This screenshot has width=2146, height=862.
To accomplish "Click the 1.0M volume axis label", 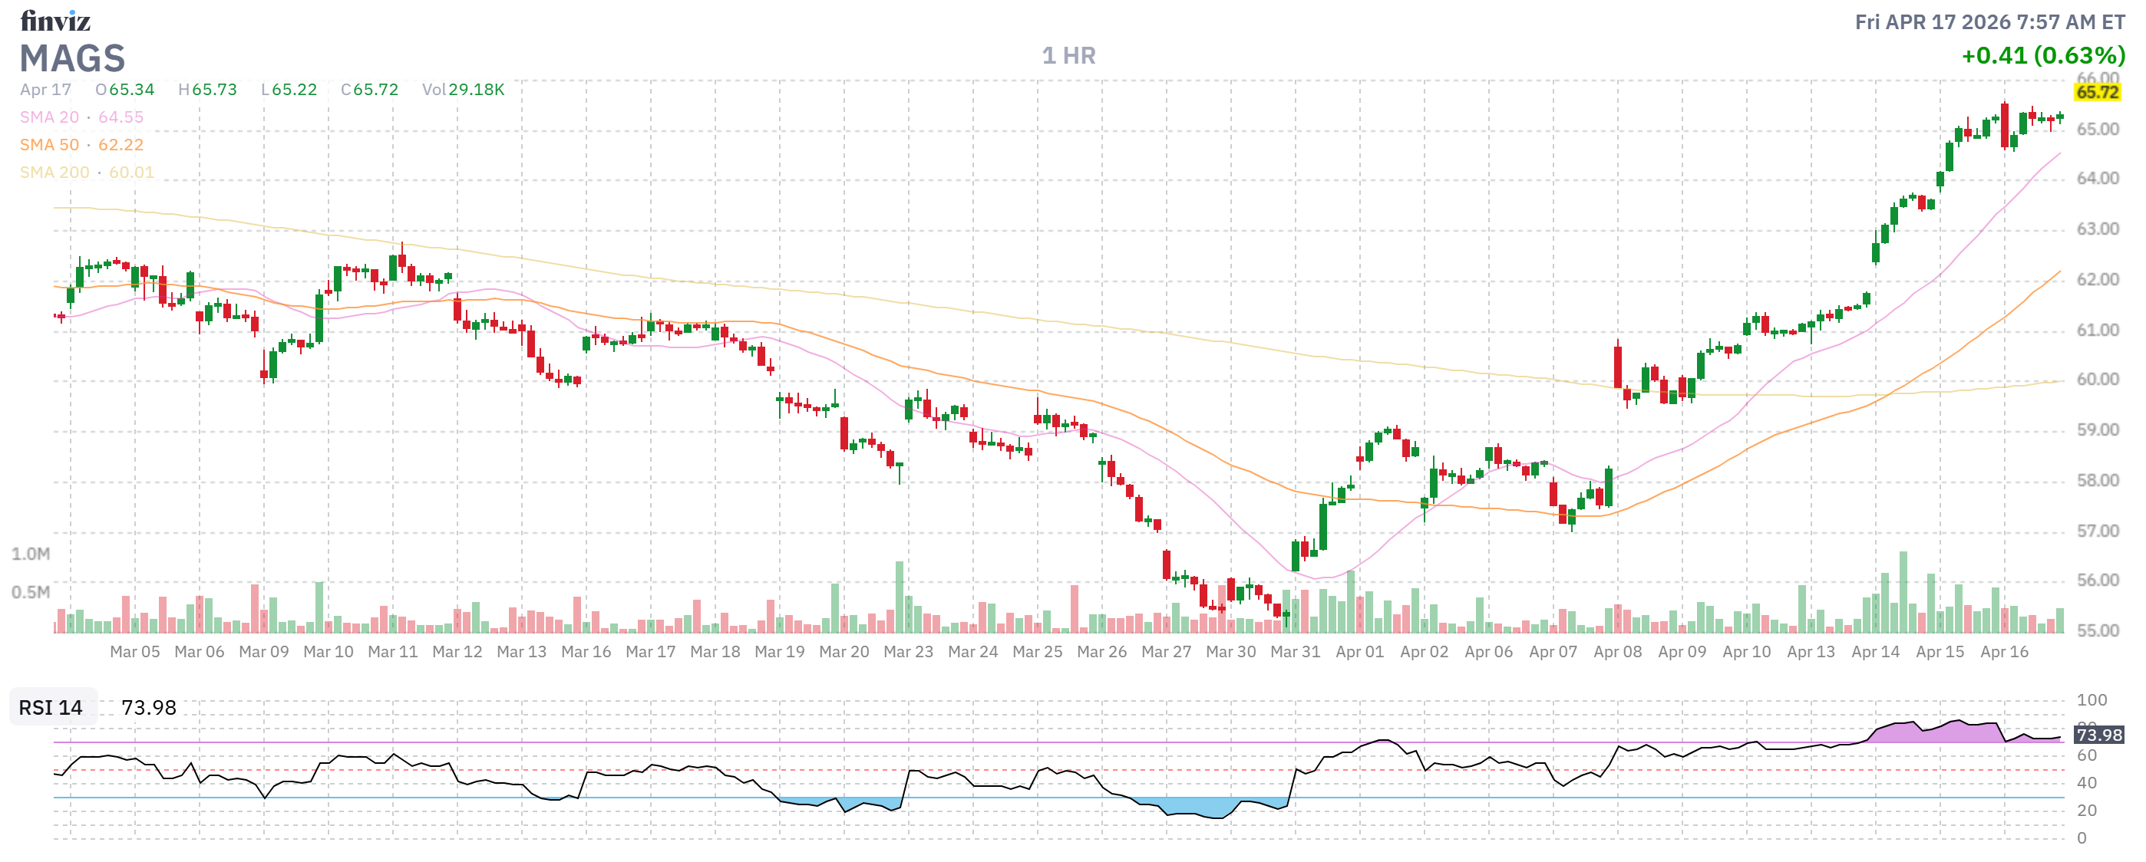I will point(31,554).
